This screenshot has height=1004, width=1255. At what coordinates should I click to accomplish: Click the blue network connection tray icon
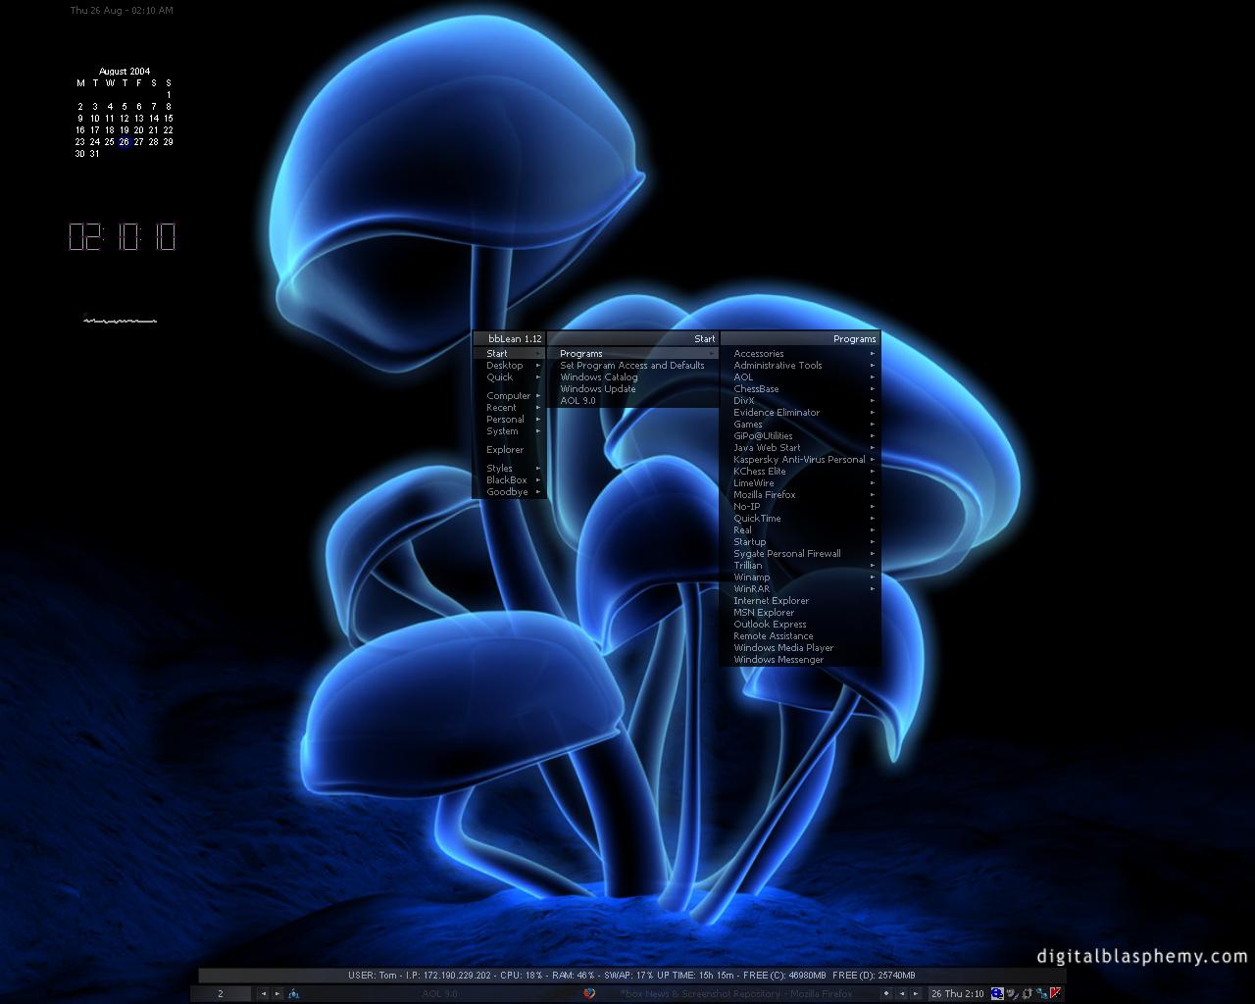pyautogui.click(x=1041, y=993)
